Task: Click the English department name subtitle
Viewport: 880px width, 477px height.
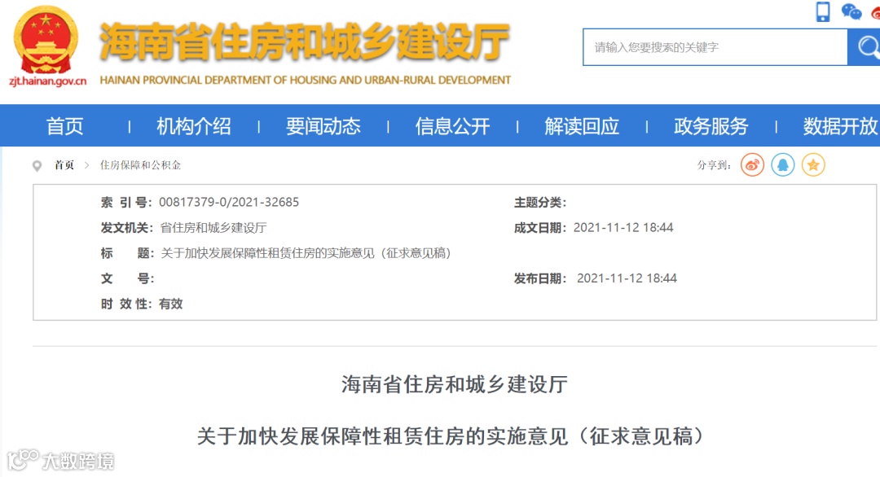Action: pyautogui.click(x=306, y=80)
